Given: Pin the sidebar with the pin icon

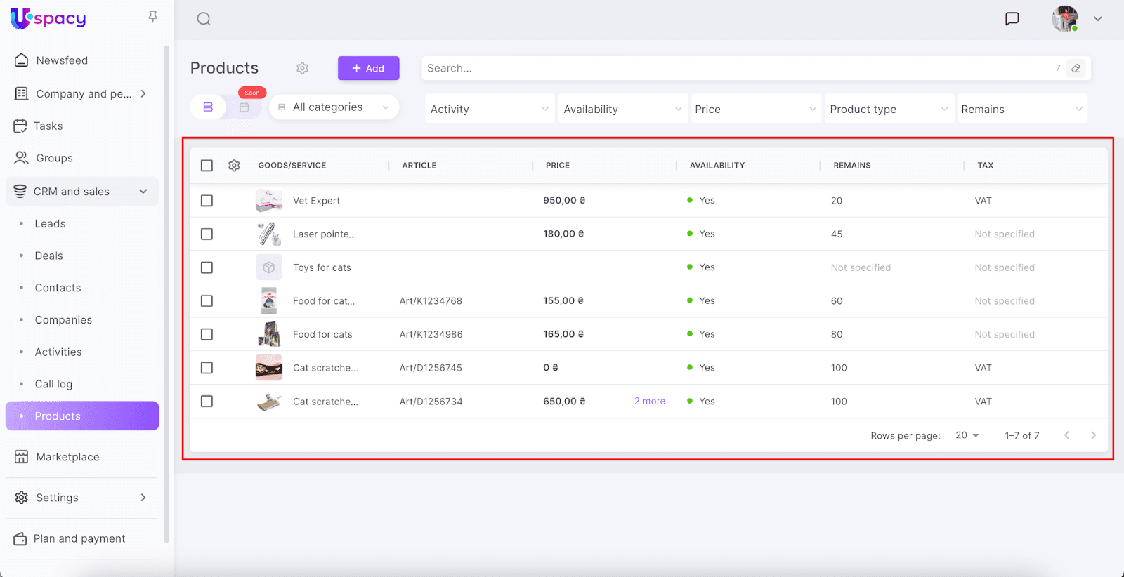Looking at the screenshot, I should [x=152, y=16].
